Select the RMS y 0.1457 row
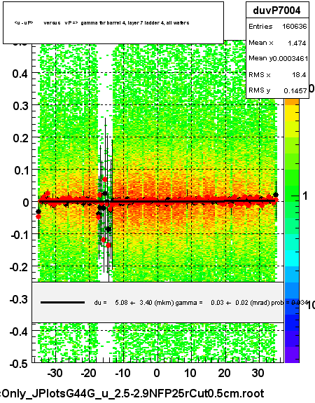 click(x=277, y=90)
